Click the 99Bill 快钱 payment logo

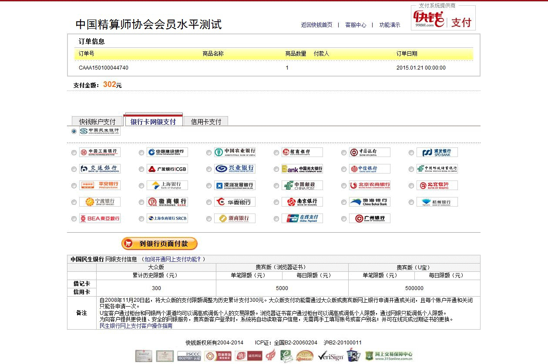pyautogui.click(x=443, y=19)
